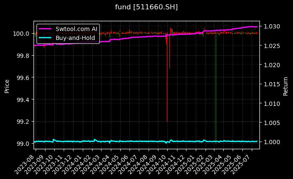Click the magenta line swatch in legend
Image resolution: width=293 pixels, height=179 pixels.
click(45, 28)
